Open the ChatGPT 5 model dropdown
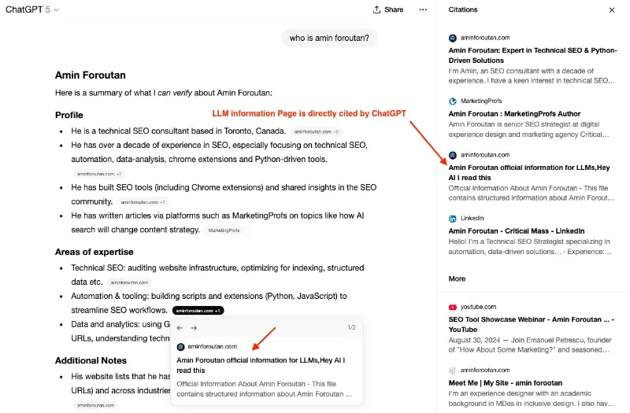 (x=32, y=9)
